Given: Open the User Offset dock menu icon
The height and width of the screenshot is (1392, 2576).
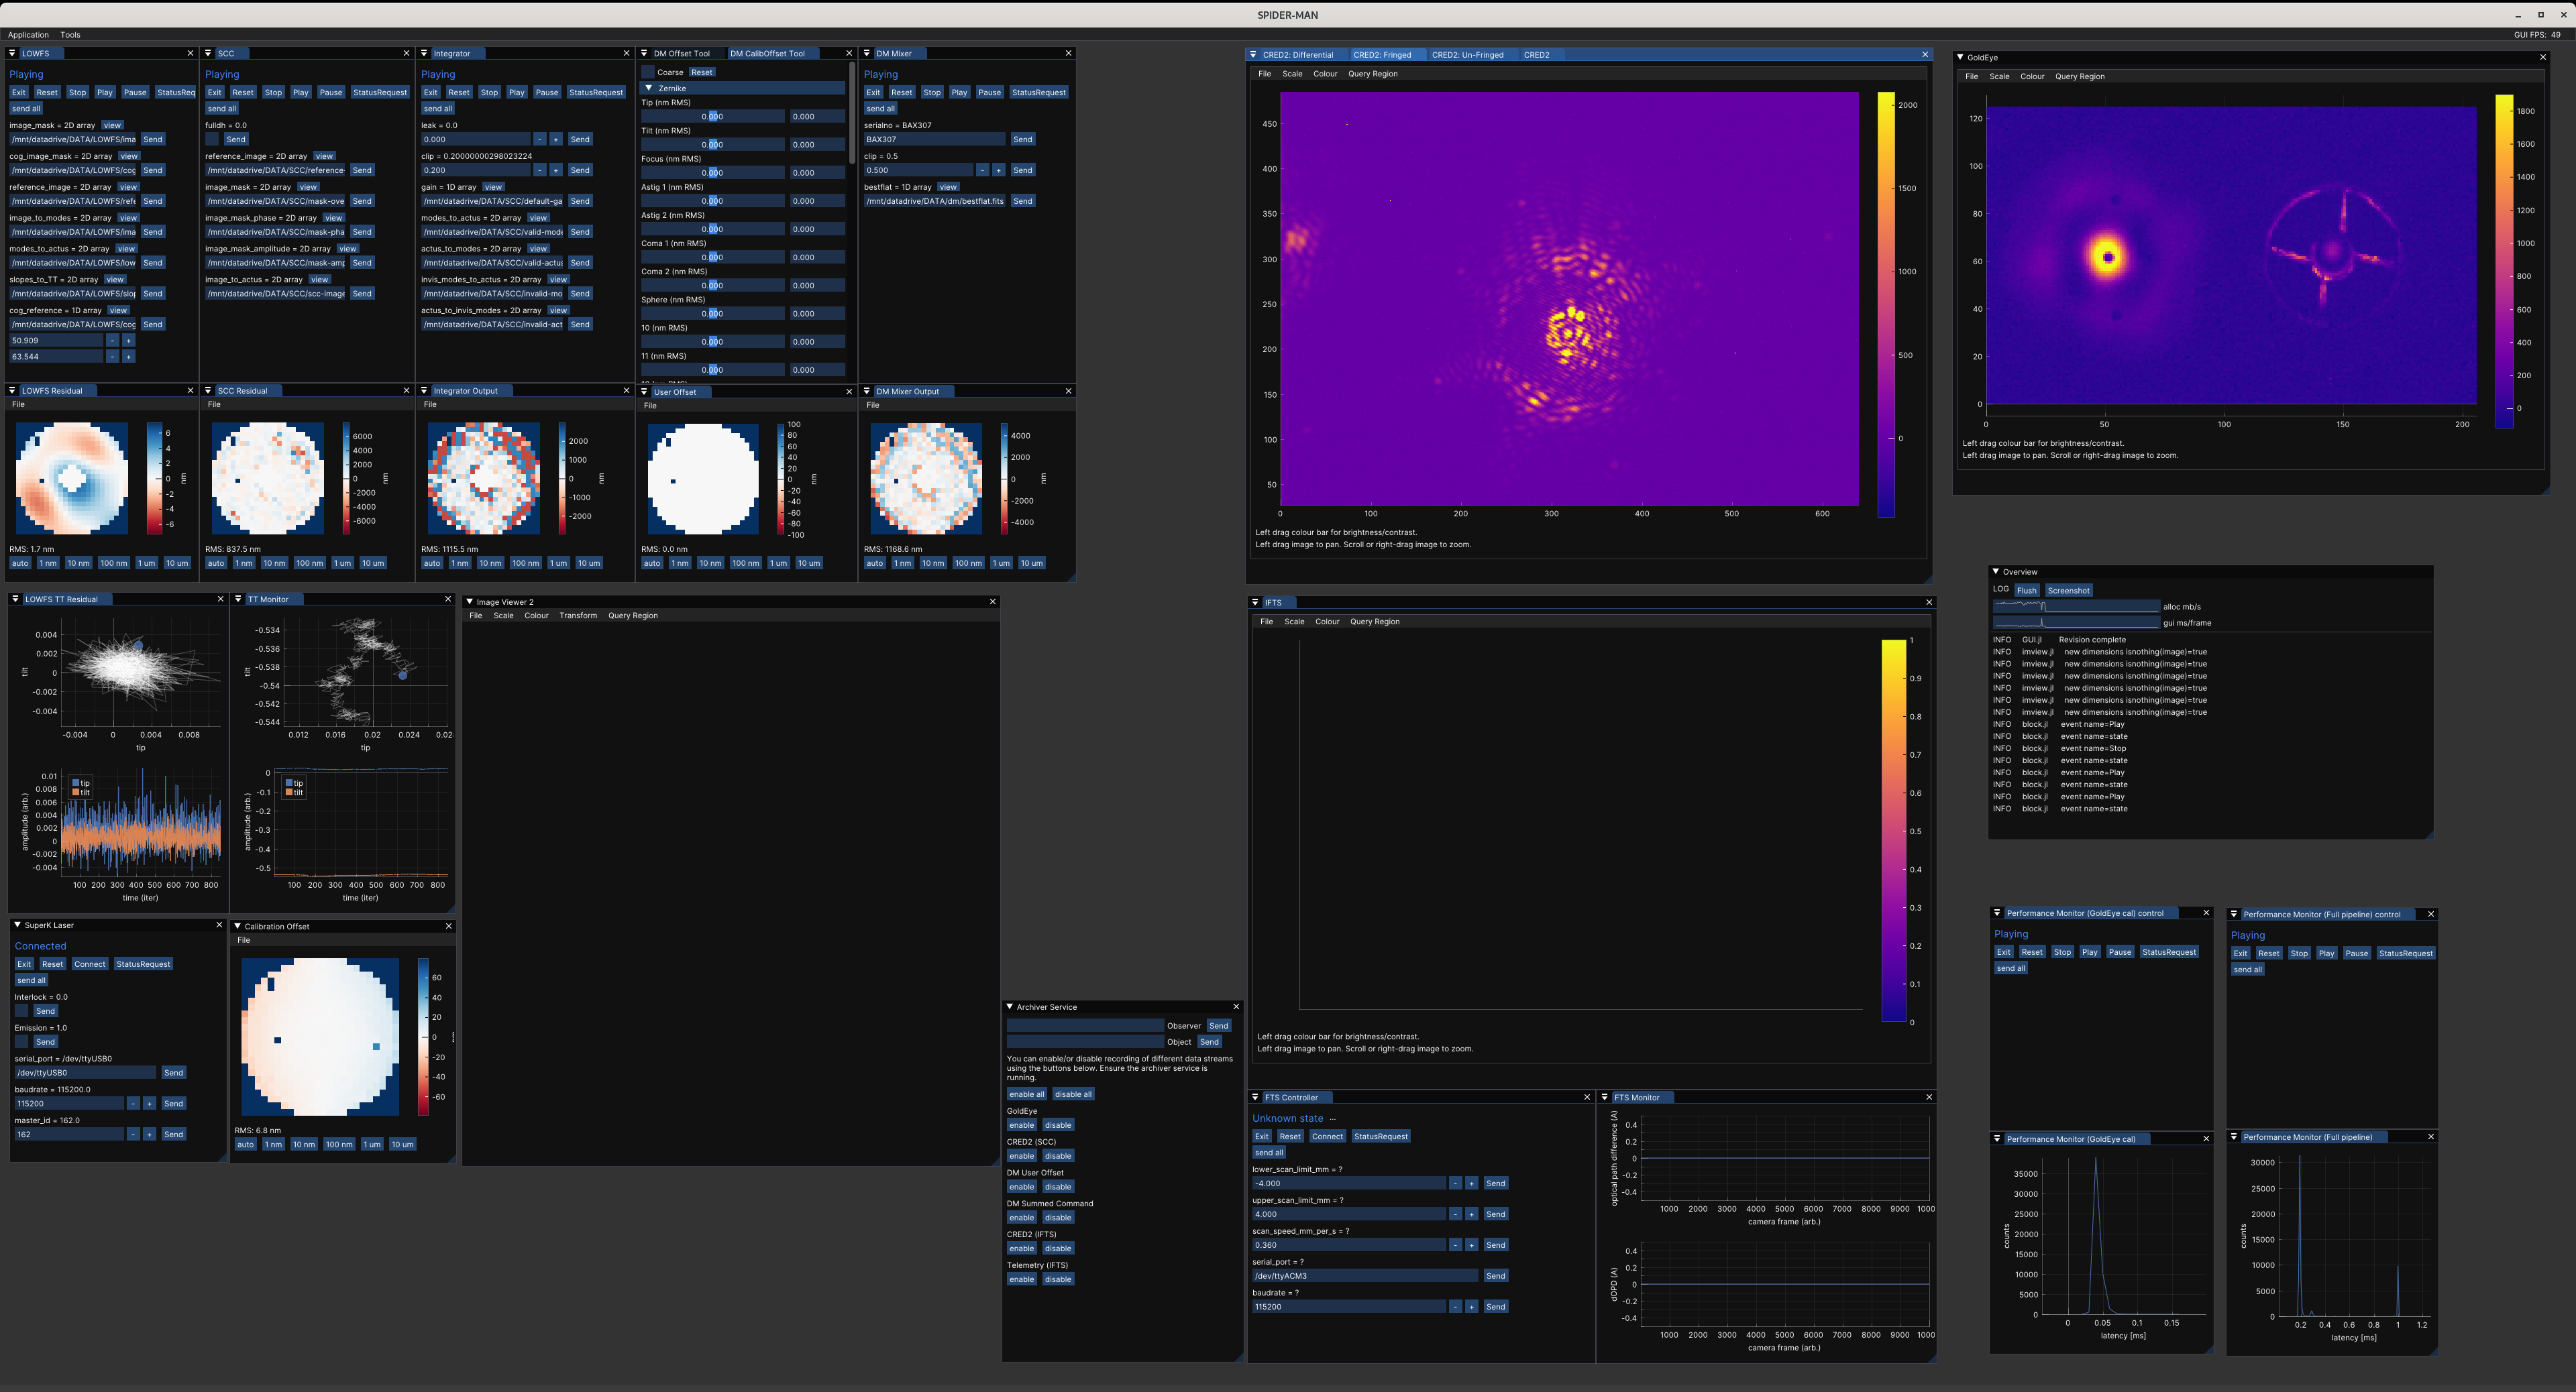Looking at the screenshot, I should click(645, 392).
